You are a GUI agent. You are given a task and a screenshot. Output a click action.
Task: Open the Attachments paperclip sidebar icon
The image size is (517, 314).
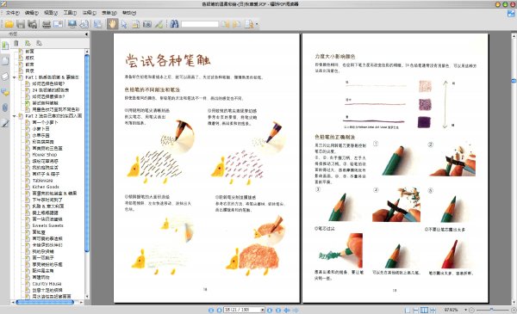[5, 108]
